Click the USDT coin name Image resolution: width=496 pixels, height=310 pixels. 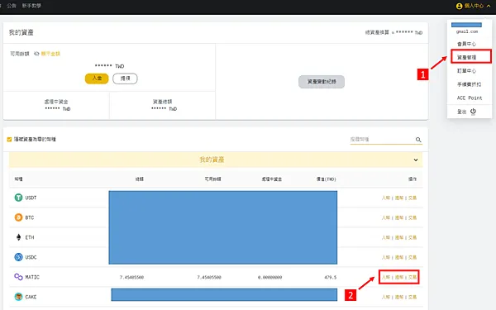(x=31, y=198)
